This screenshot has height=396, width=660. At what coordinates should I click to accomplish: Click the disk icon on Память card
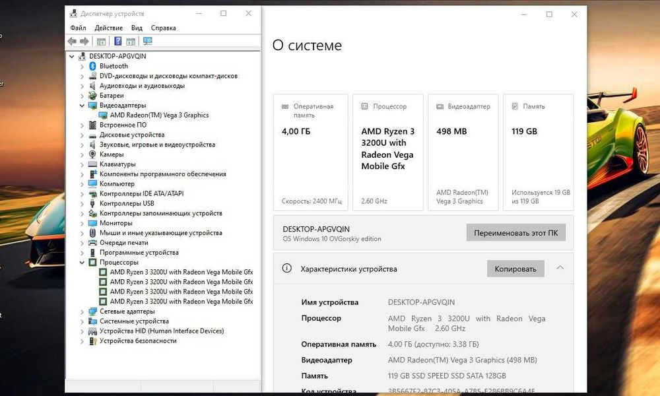[514, 106]
